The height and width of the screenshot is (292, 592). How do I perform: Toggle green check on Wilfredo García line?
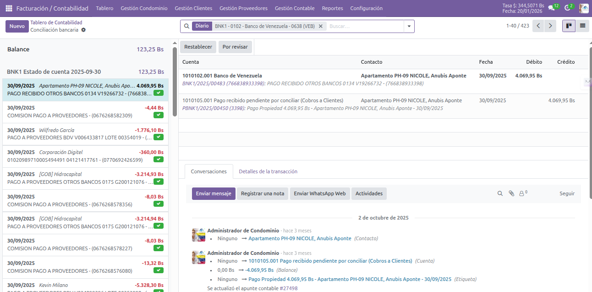(159, 137)
